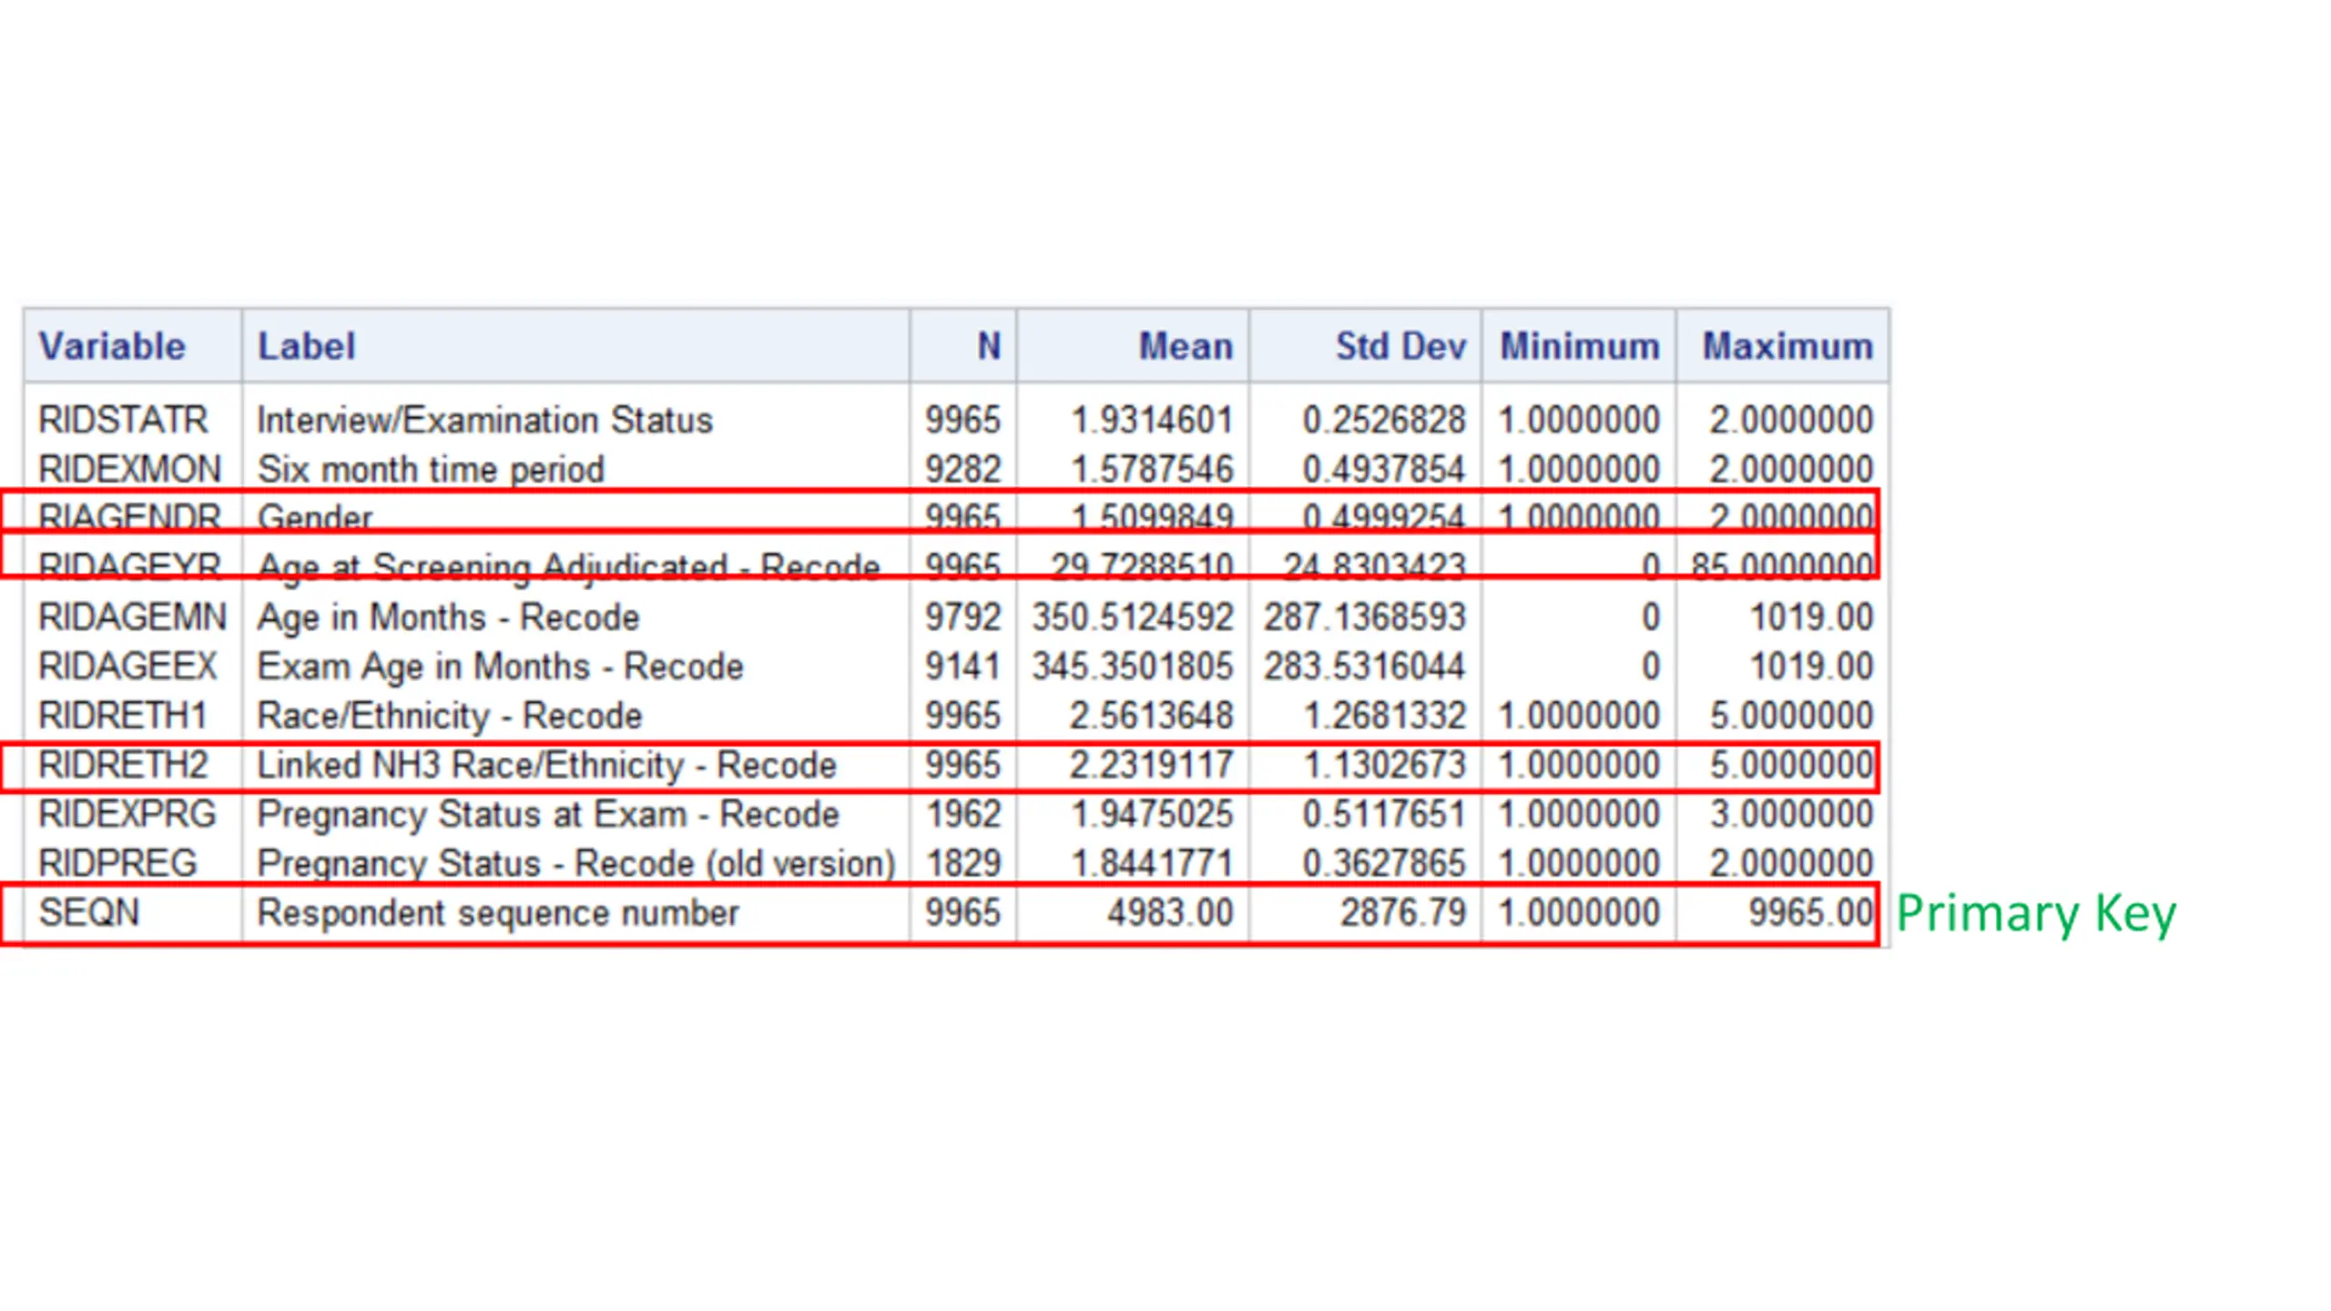Click the Six month time period label

point(431,469)
